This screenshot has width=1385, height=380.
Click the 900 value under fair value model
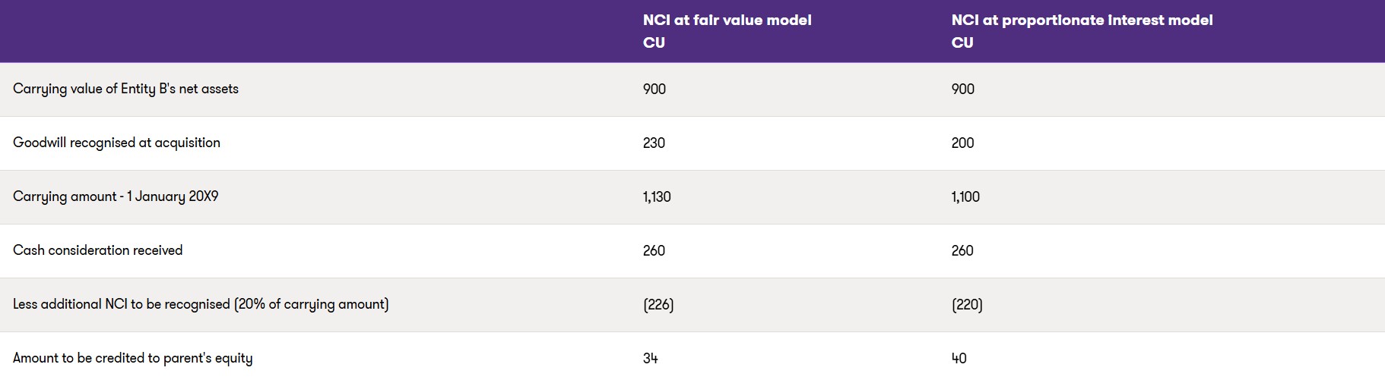[654, 89]
